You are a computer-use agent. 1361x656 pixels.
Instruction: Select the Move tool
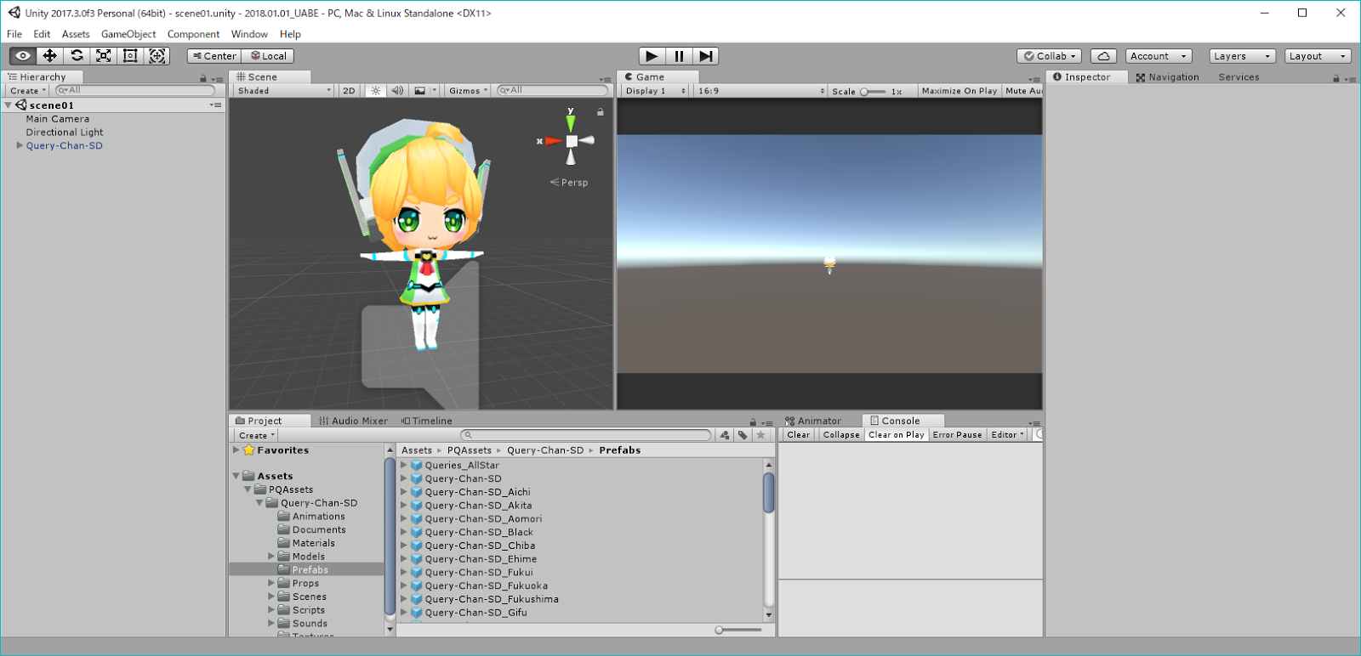tap(50, 56)
